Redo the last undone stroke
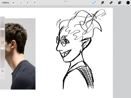Screen dimensions: 131x98 (2, 76)
